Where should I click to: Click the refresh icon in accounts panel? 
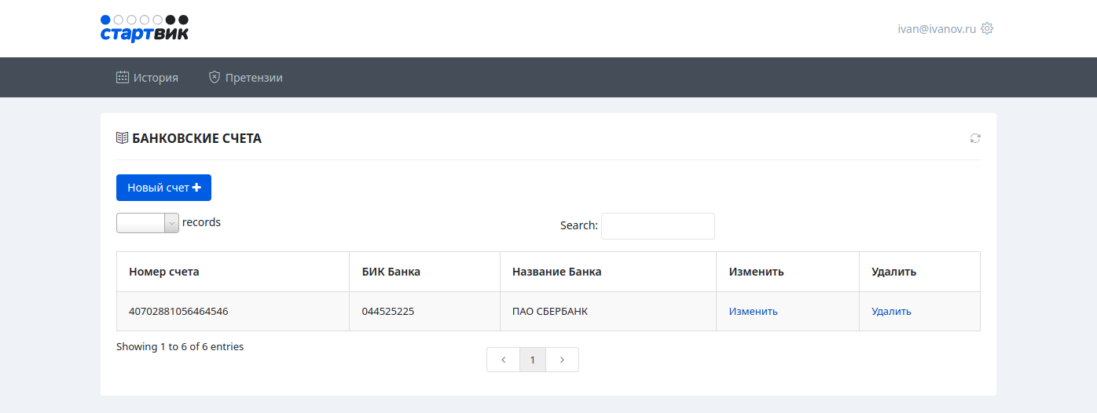[x=975, y=138]
